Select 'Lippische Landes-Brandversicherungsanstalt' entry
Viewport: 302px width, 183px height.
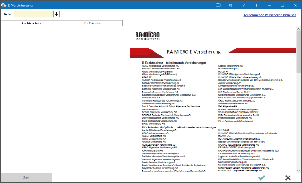tap(239, 157)
